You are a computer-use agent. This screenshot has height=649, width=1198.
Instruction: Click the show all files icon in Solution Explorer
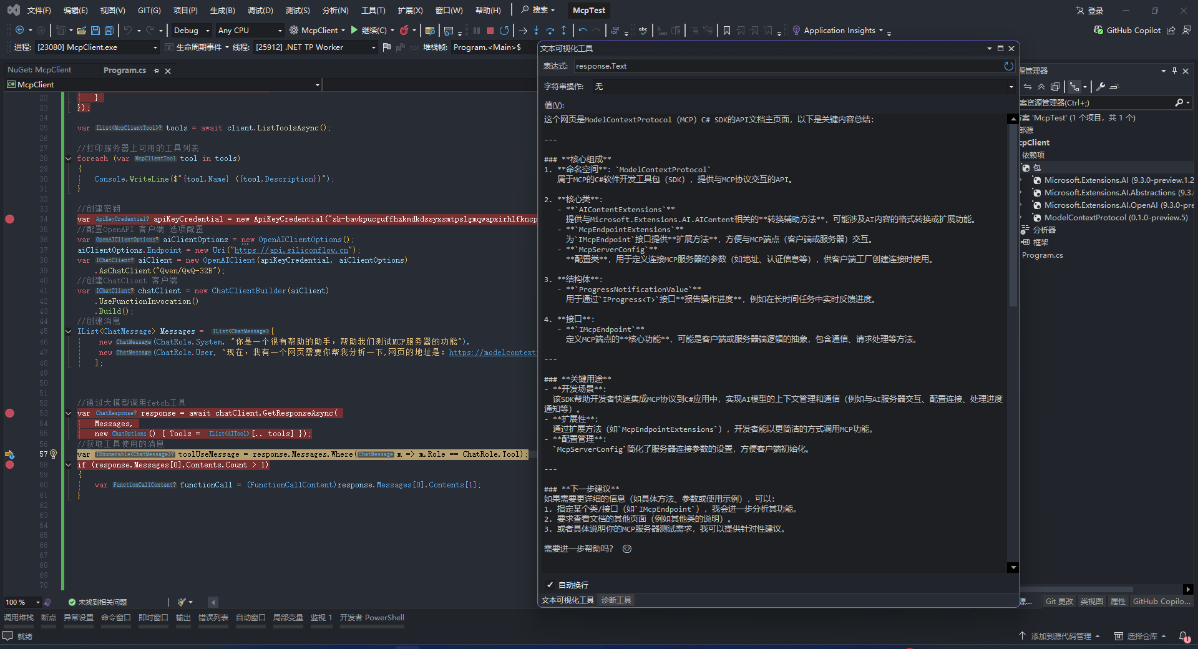pos(1055,87)
